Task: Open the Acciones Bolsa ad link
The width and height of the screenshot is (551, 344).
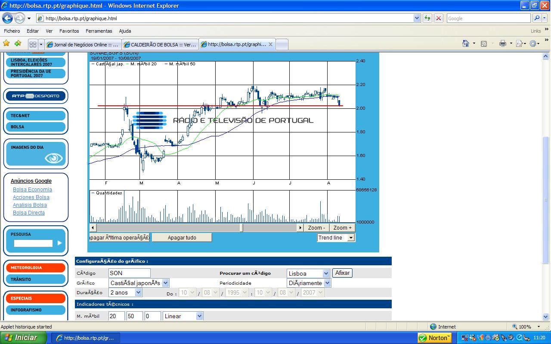Action: pos(31,197)
